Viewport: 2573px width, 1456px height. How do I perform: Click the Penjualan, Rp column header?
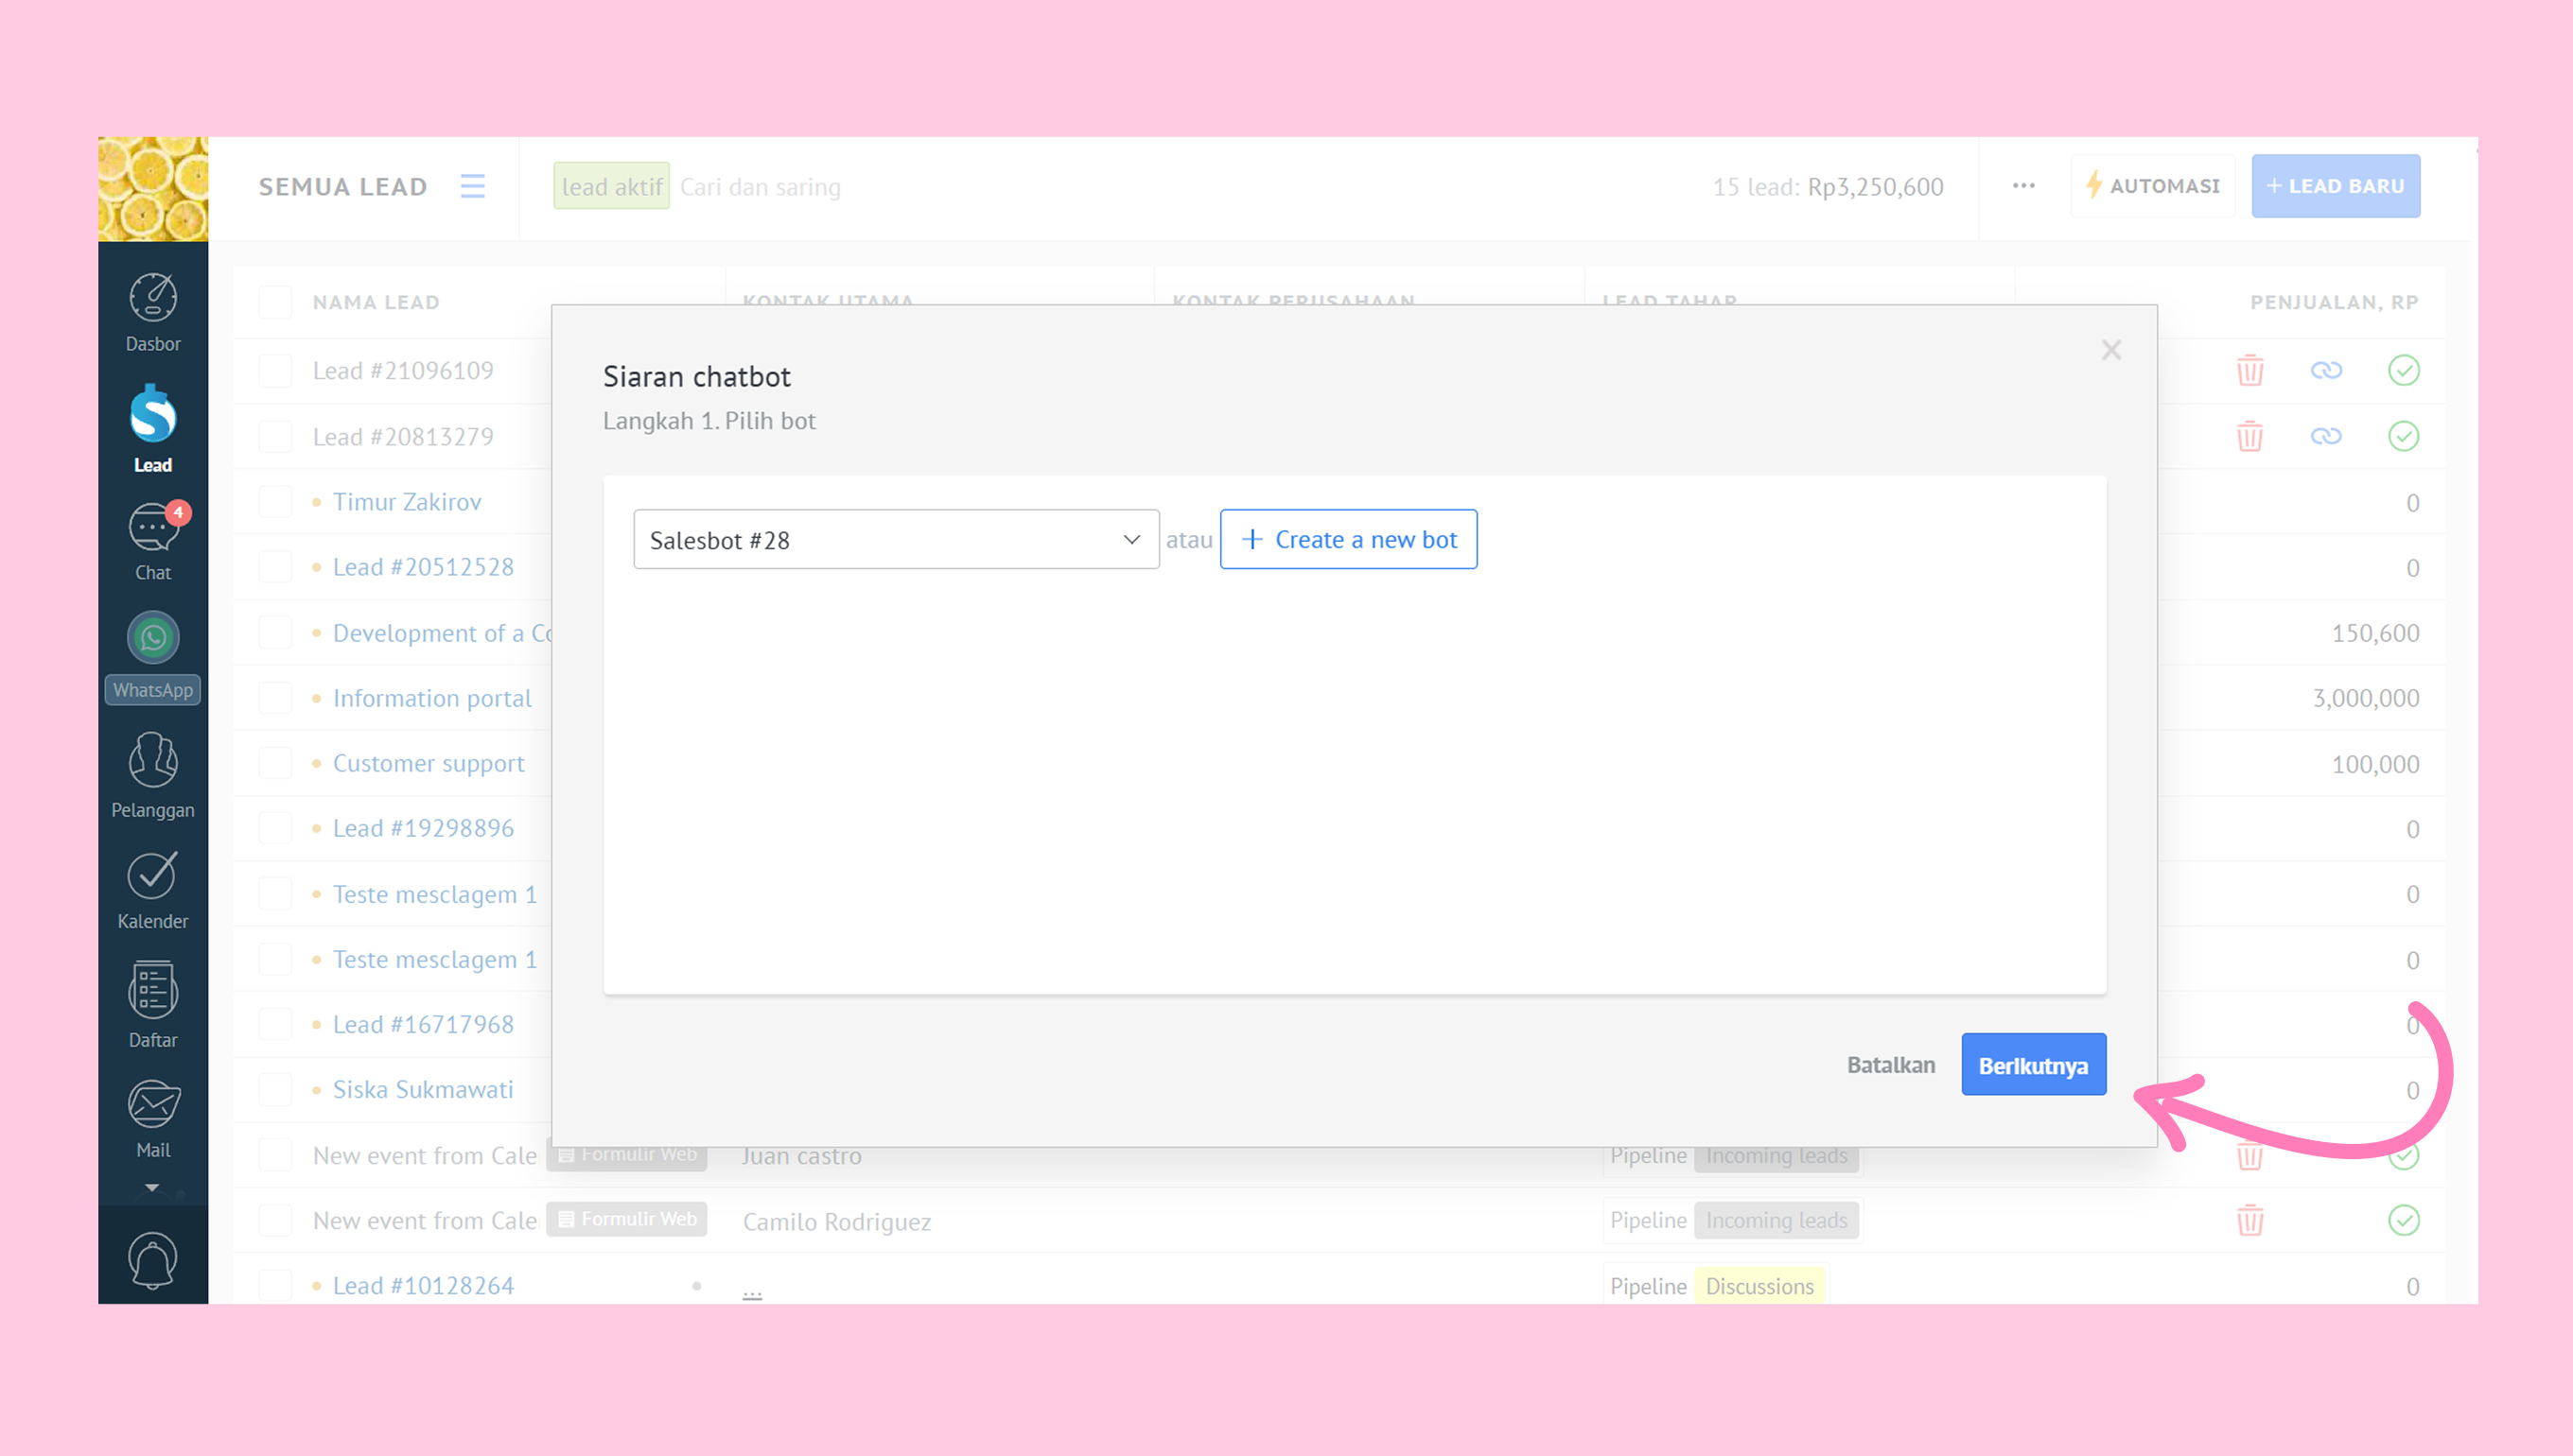2333,302
